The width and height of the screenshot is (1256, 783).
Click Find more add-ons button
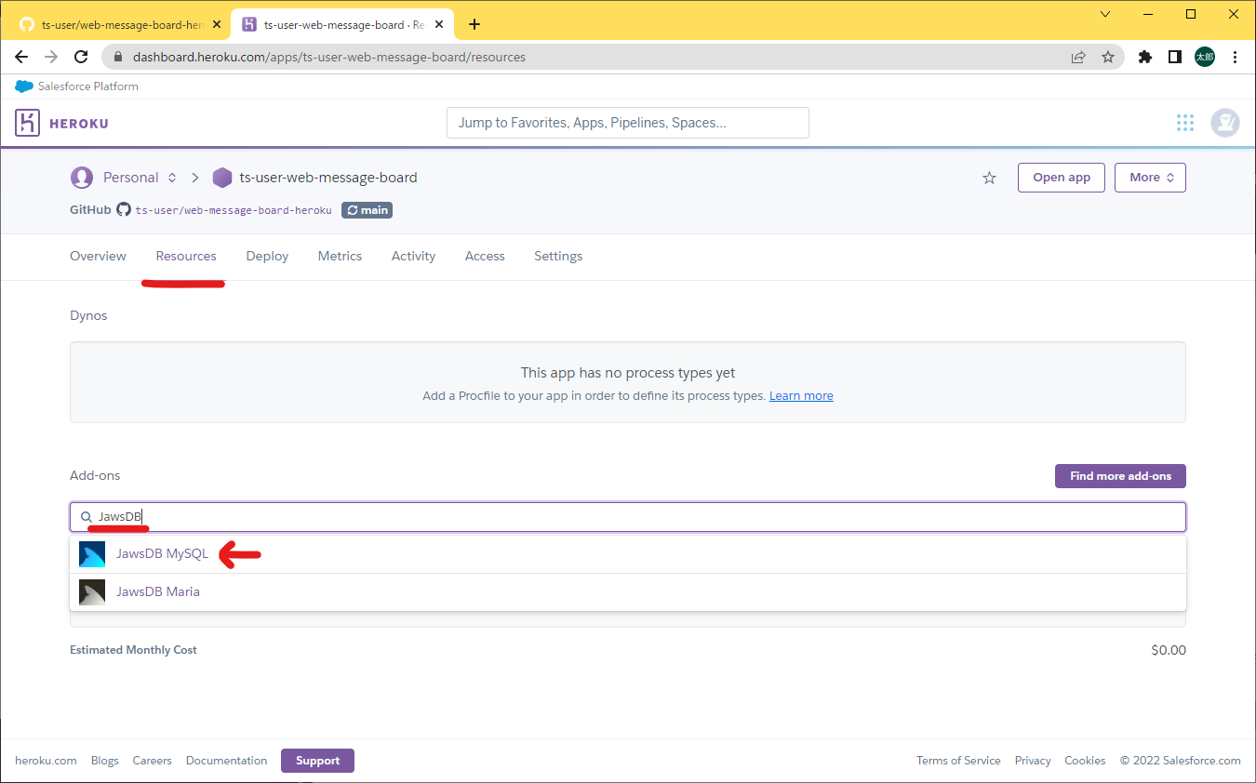pyautogui.click(x=1120, y=476)
